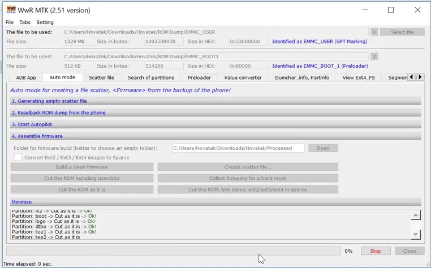Click 'Identified as EMMC_USER (GPT Marking)' text

(320, 41)
